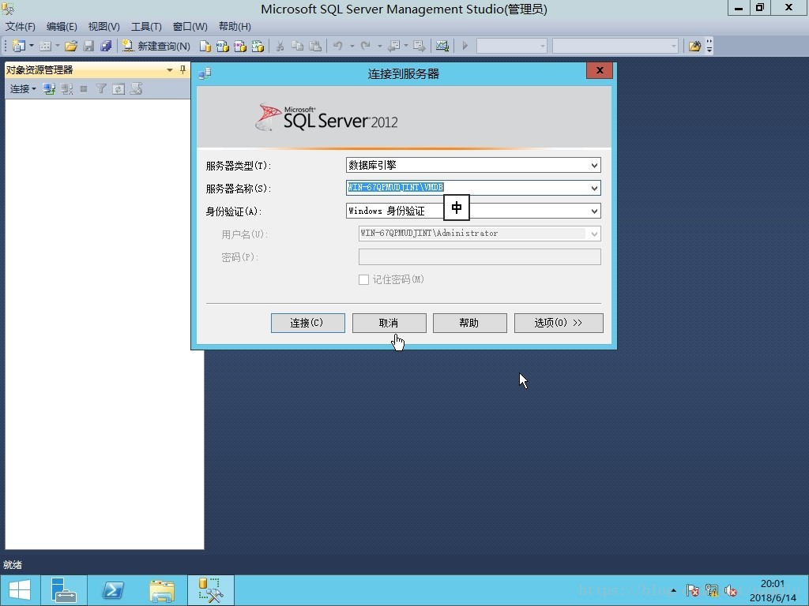Click the Paste clipboard icon
The width and height of the screenshot is (809, 606).
point(315,46)
